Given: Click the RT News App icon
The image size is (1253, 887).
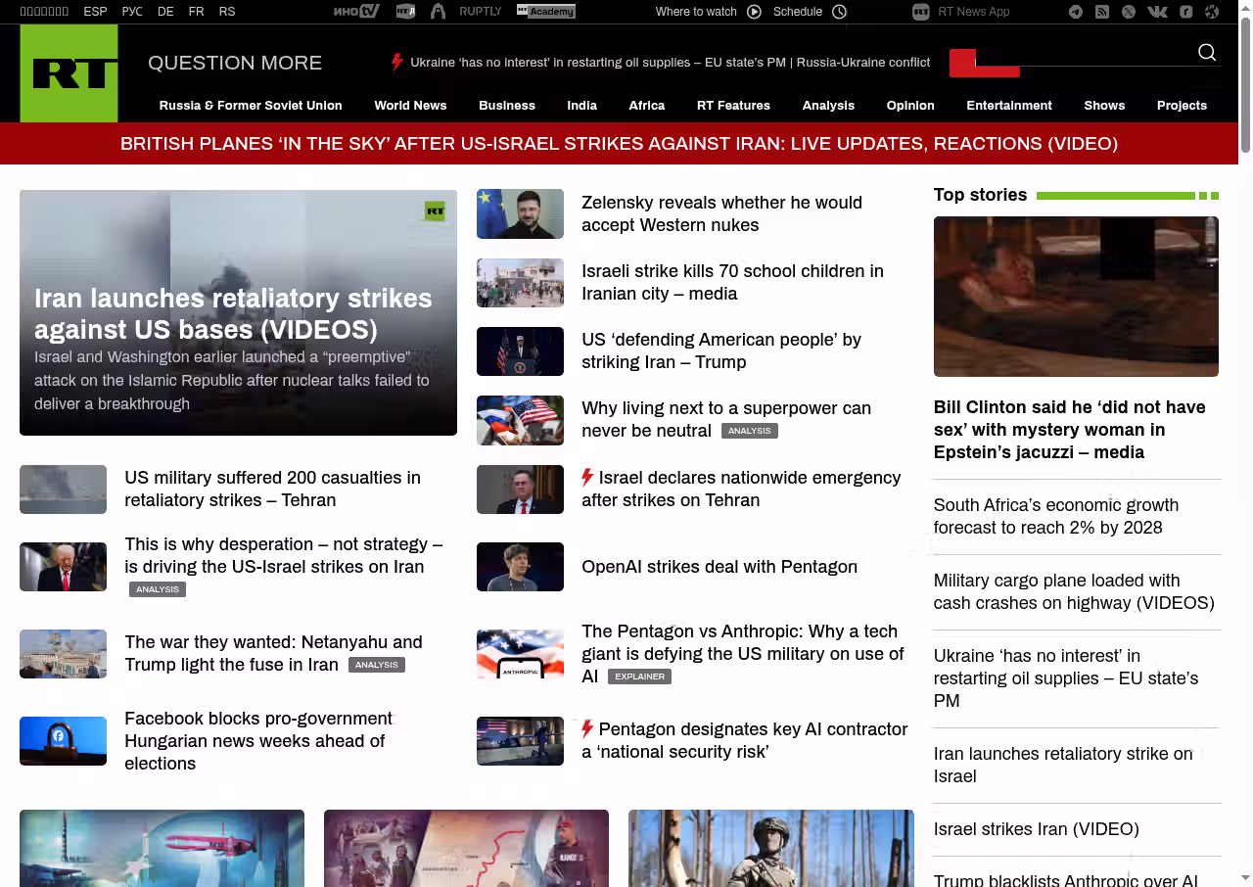Looking at the screenshot, I should pos(920,12).
